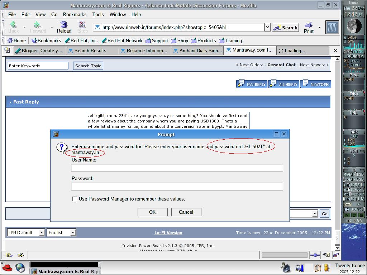Open the Training bookmark folder
This screenshot has width=367, height=275.
tap(230, 40)
